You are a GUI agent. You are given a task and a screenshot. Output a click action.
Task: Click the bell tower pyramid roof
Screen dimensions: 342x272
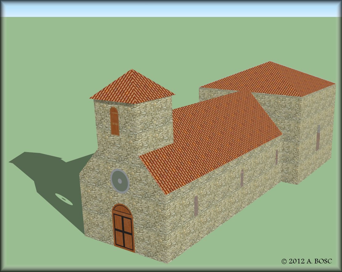click(132, 87)
